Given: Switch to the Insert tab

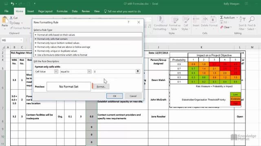Looking at the screenshot, I should (x=31, y=11).
